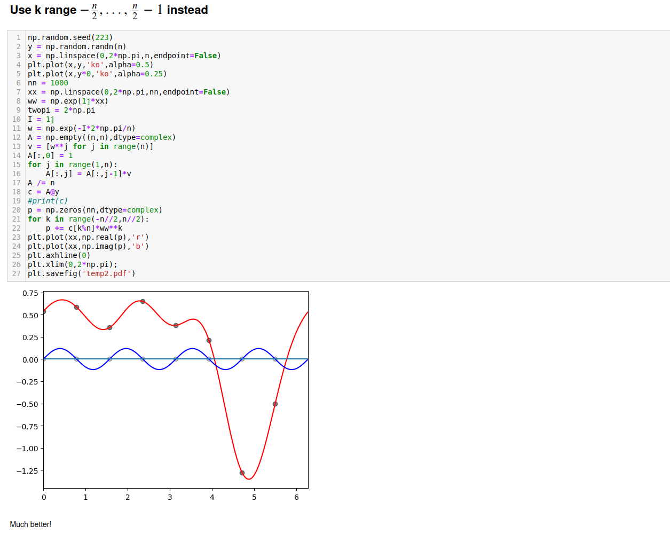Click the heading "Use k range" text

click(43, 10)
